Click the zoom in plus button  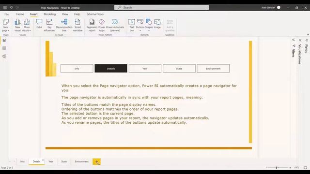[x=290, y=168]
